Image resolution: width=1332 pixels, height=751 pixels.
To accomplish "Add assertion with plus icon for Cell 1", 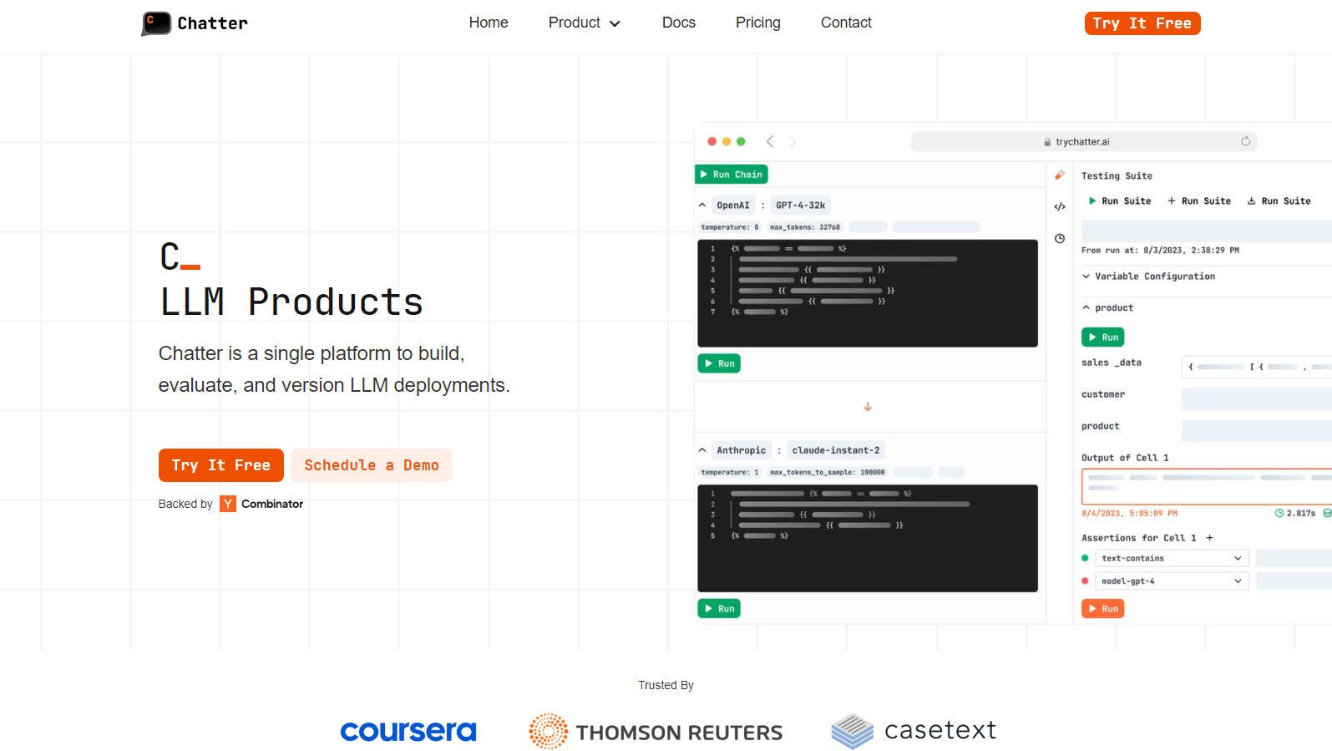I will 1209,538.
